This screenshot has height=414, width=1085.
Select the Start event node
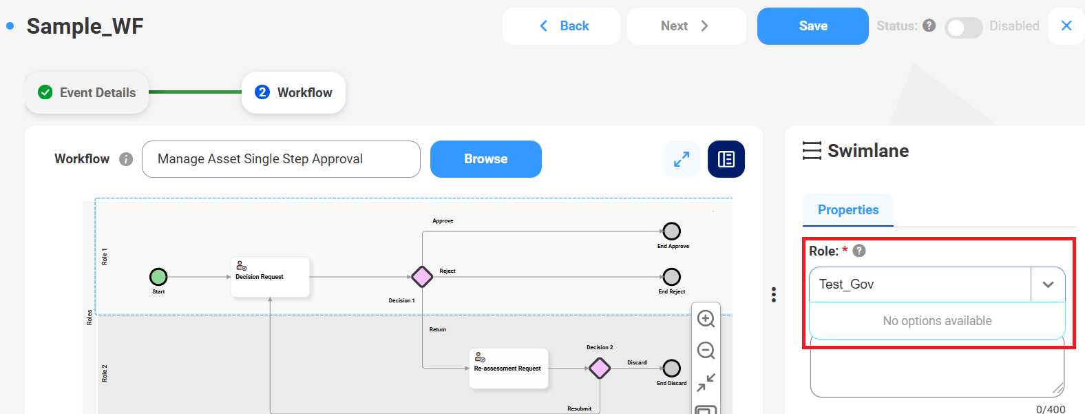158,277
